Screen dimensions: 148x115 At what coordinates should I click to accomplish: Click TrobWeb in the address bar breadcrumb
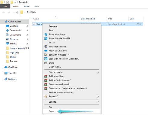31,12
